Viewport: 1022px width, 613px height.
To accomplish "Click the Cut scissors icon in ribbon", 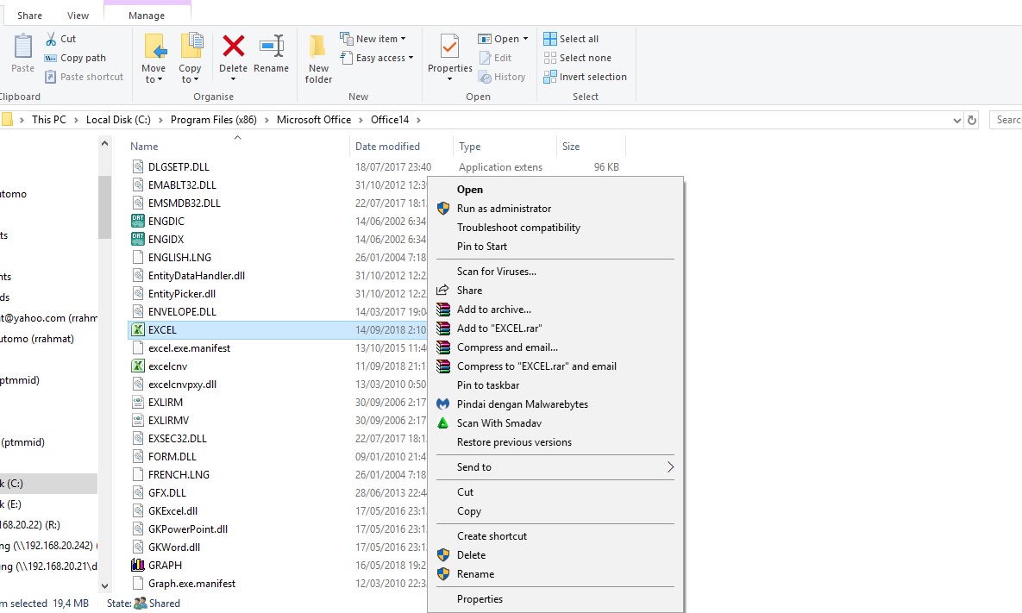I will pos(51,39).
